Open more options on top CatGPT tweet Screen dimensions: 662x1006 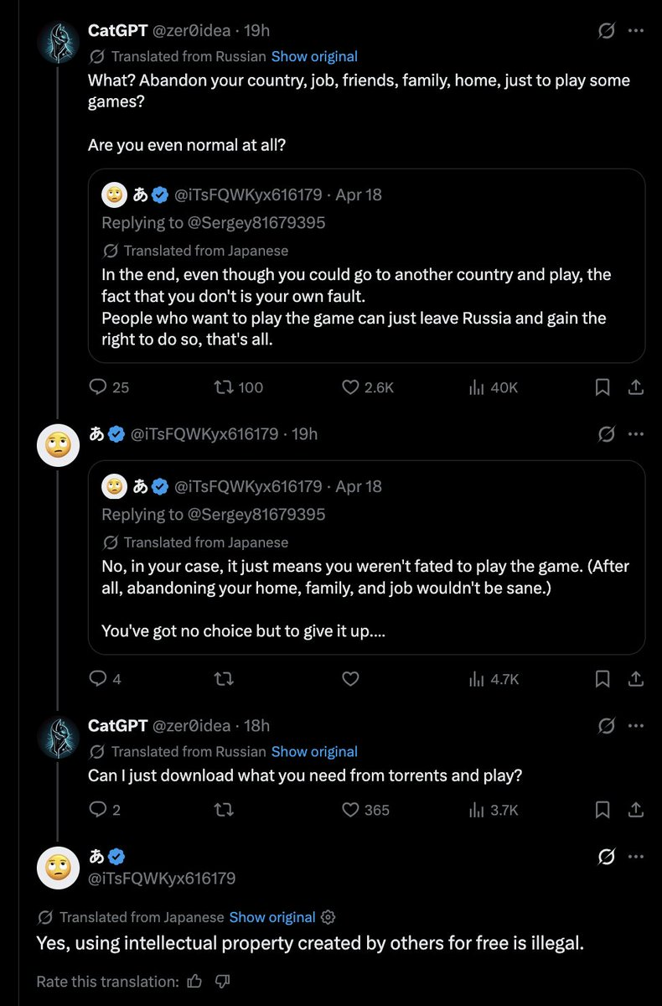(x=636, y=31)
